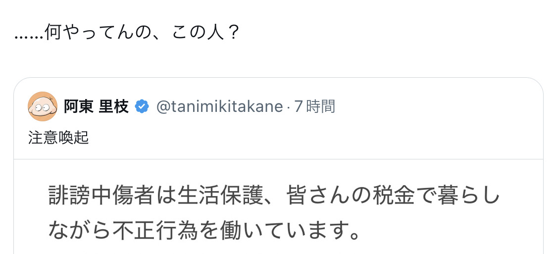Click the dot separator before 7時間

288,107
